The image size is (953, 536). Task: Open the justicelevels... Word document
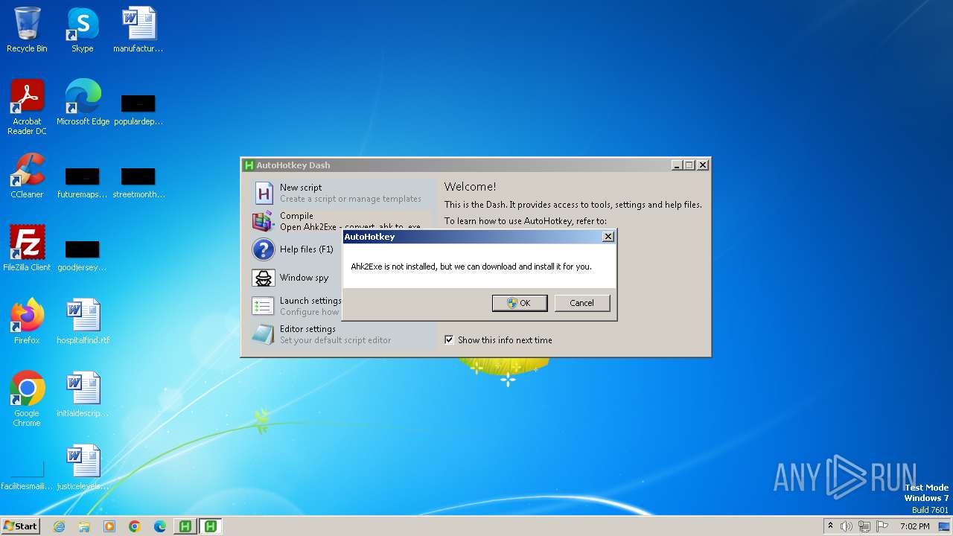point(83,468)
